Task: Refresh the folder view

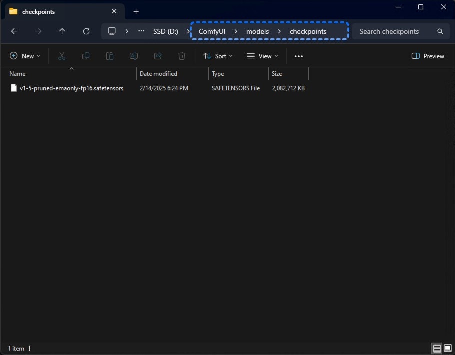Action: (86, 31)
